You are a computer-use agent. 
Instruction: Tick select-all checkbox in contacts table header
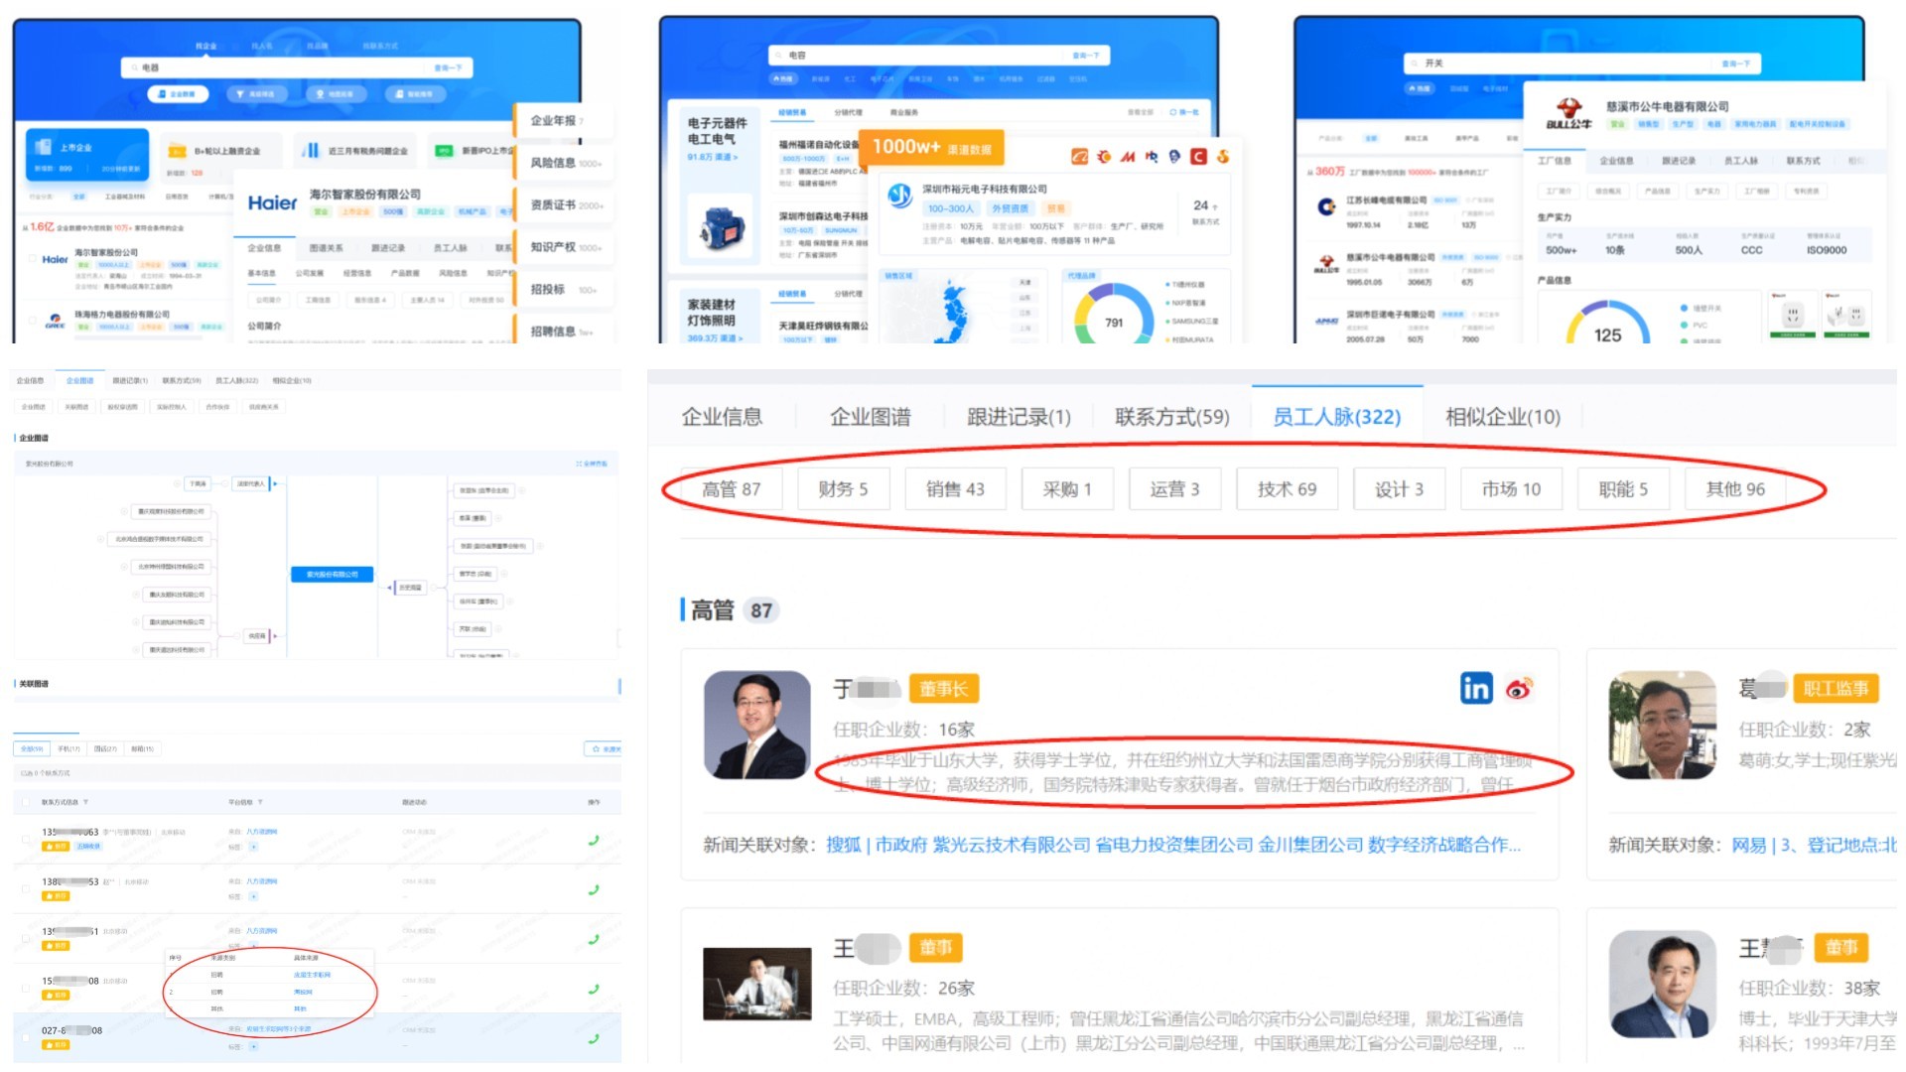point(25,802)
